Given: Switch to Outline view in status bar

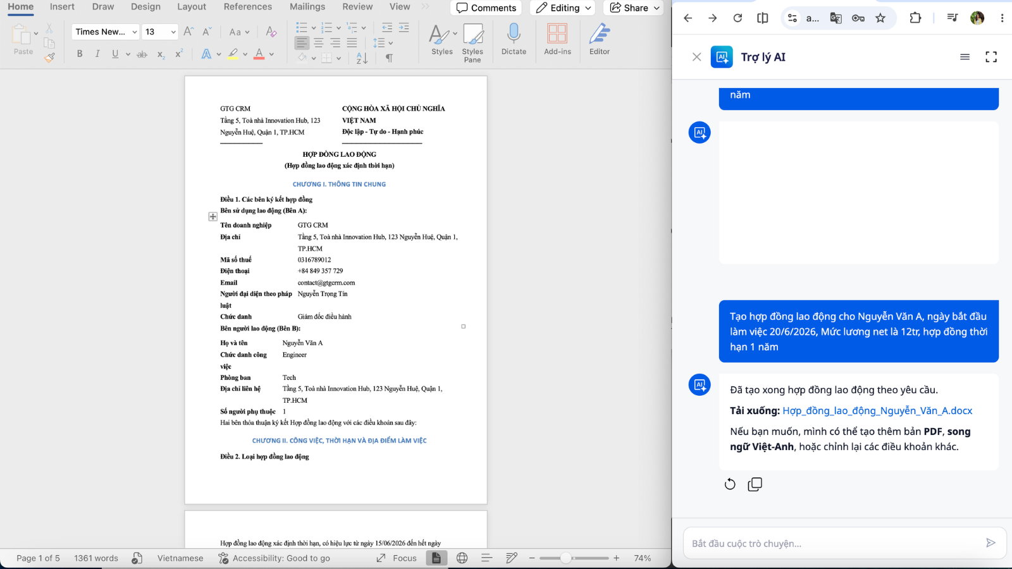Looking at the screenshot, I should pyautogui.click(x=486, y=558).
